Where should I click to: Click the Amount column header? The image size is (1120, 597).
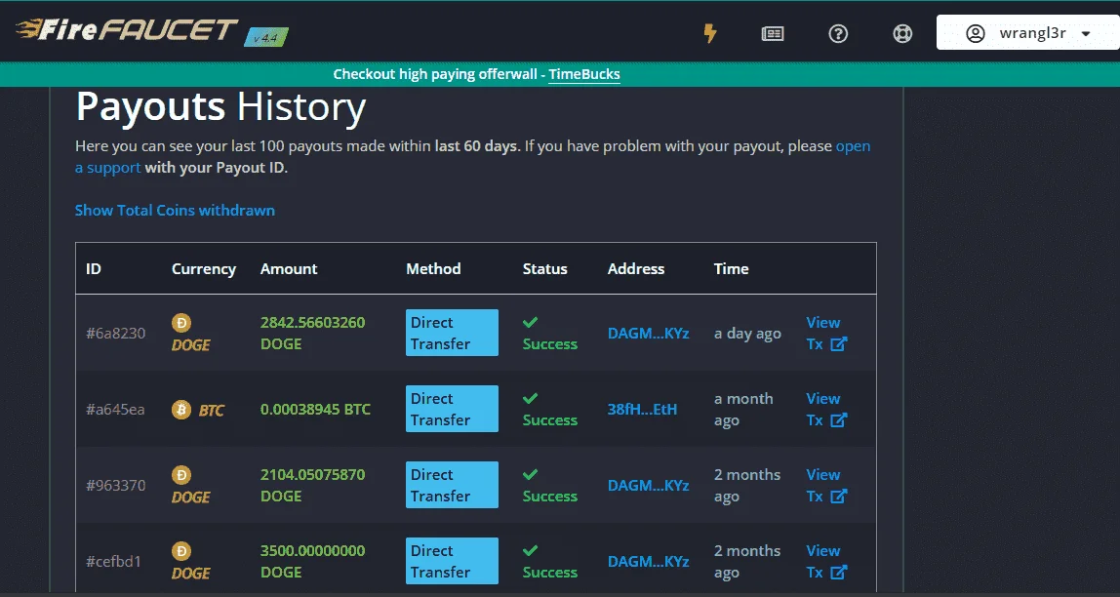click(x=289, y=269)
